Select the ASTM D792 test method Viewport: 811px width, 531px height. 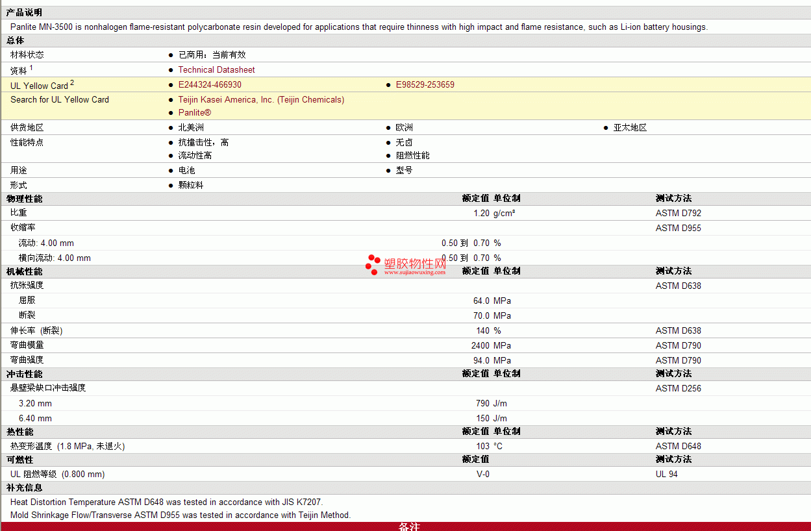click(x=679, y=213)
